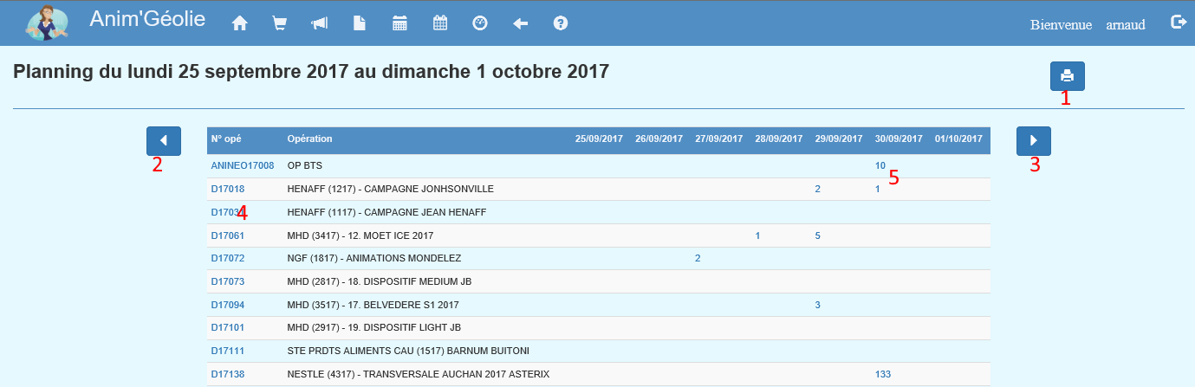
Task: Open the help question mark icon
Action: tap(561, 24)
